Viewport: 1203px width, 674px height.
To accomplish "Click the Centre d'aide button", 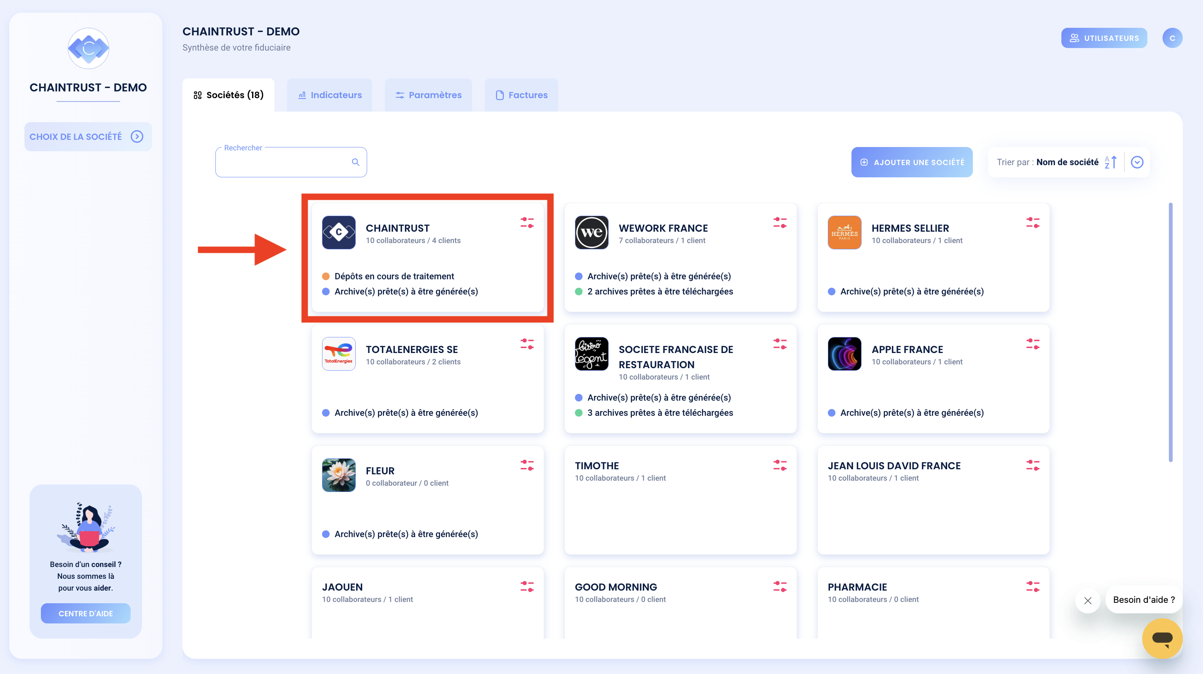I will coord(86,613).
